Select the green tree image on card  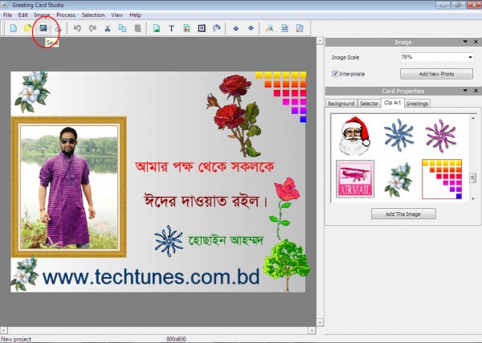coord(287,265)
